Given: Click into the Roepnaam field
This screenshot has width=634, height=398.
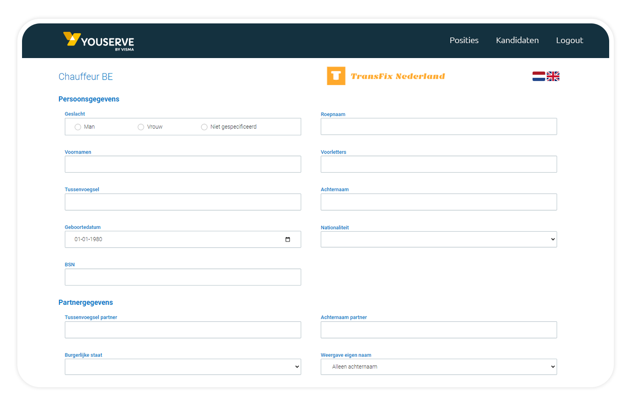Looking at the screenshot, I should 439,126.
